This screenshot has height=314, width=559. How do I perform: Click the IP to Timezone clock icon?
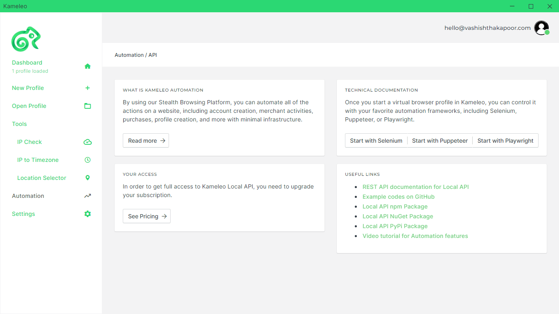[88, 160]
